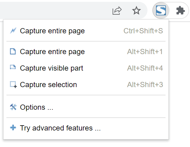Image resolution: width=190 pixels, height=147 pixels.
Task: Click the blank page icon beside Alt+Shift+1 item
Action: 13,52
